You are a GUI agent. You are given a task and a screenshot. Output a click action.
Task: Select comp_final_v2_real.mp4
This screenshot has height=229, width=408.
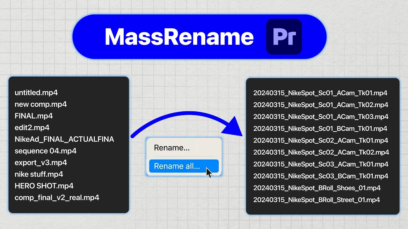[57, 198]
